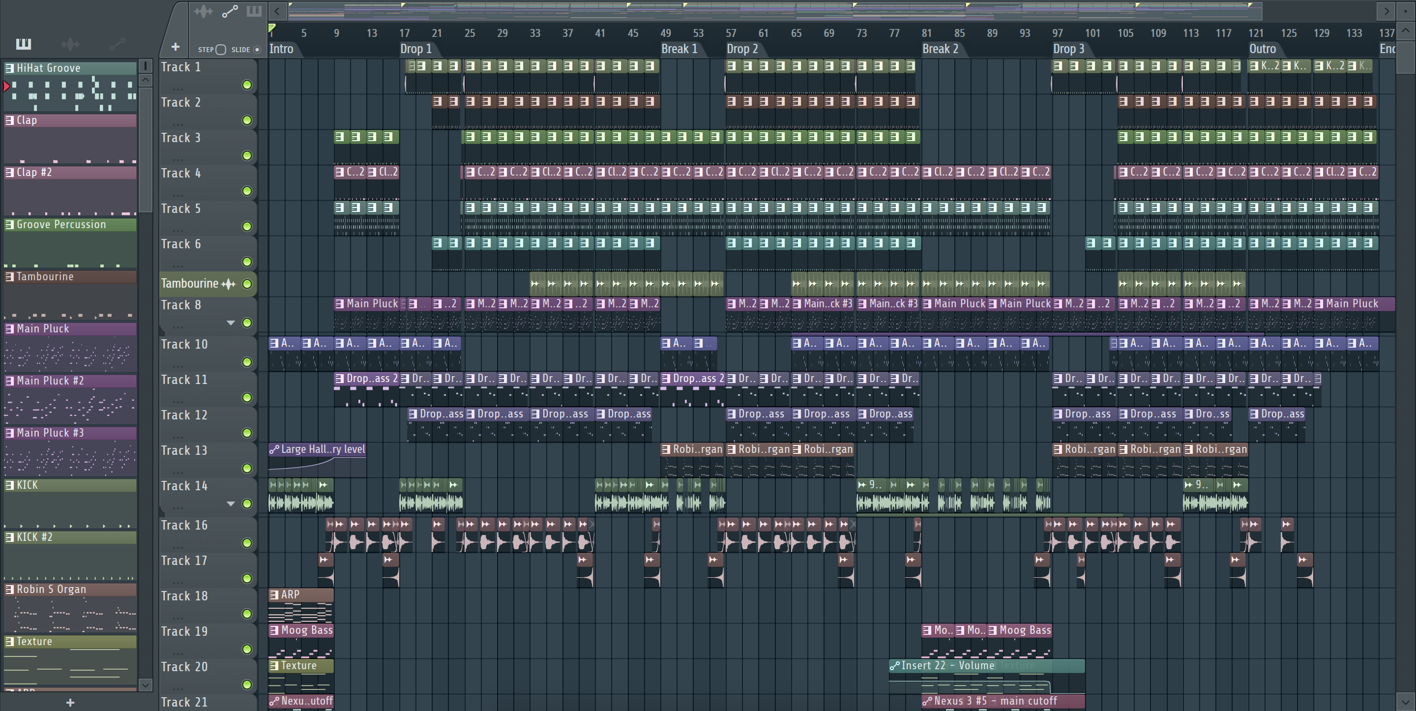
Task: Click the timeline overview right arrow
Action: (1386, 10)
